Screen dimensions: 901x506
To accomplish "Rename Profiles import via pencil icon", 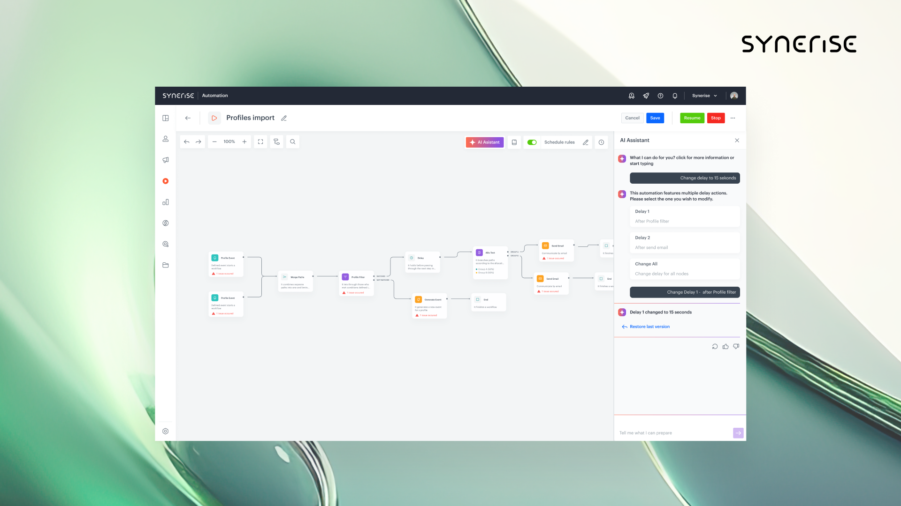I will pos(284,119).
